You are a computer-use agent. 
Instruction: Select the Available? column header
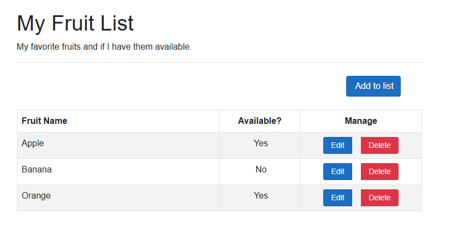coord(259,121)
